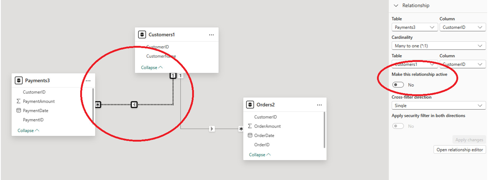Click filter direction arrow on Orders2 relationship
Viewport: 491px width, 180px height.
(x=212, y=129)
